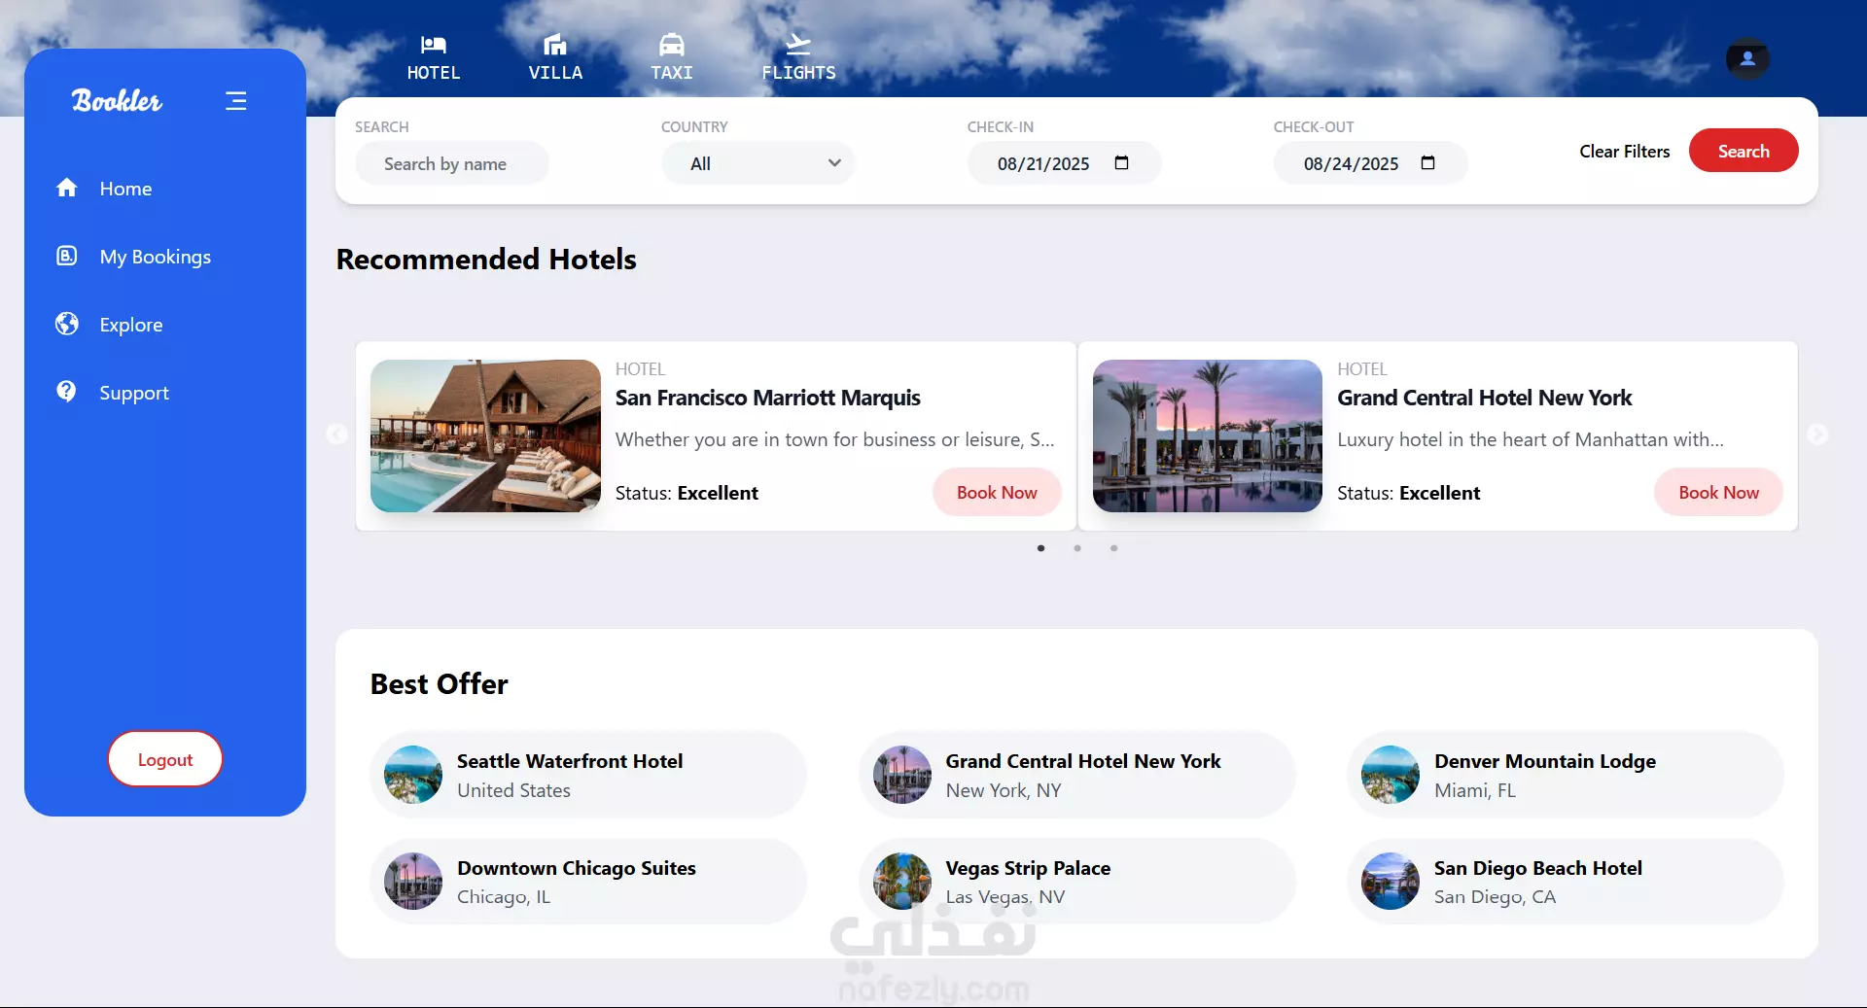Open check-in date calendar picker icon
This screenshot has width=1867, height=1008.
(1121, 163)
